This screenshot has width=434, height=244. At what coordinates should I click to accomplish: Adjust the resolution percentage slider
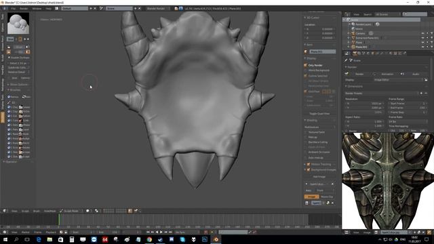coord(363,113)
